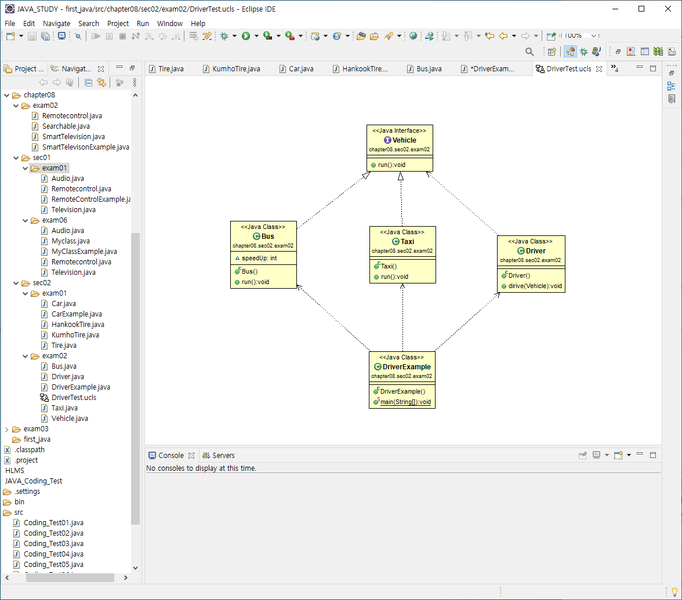Navigator view menu three-dots icon

pos(135,82)
